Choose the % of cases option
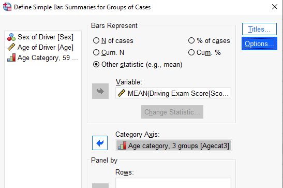Image resolution: width=283 pixels, height=188 pixels. pos(191,40)
